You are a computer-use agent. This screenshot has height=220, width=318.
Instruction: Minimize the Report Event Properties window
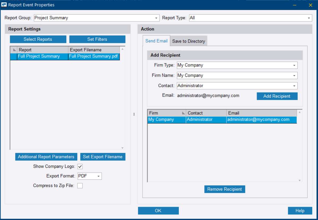[x=295, y=5]
